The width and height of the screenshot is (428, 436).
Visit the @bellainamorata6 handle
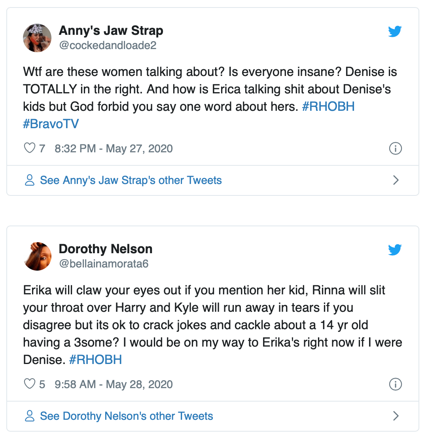coord(104,263)
